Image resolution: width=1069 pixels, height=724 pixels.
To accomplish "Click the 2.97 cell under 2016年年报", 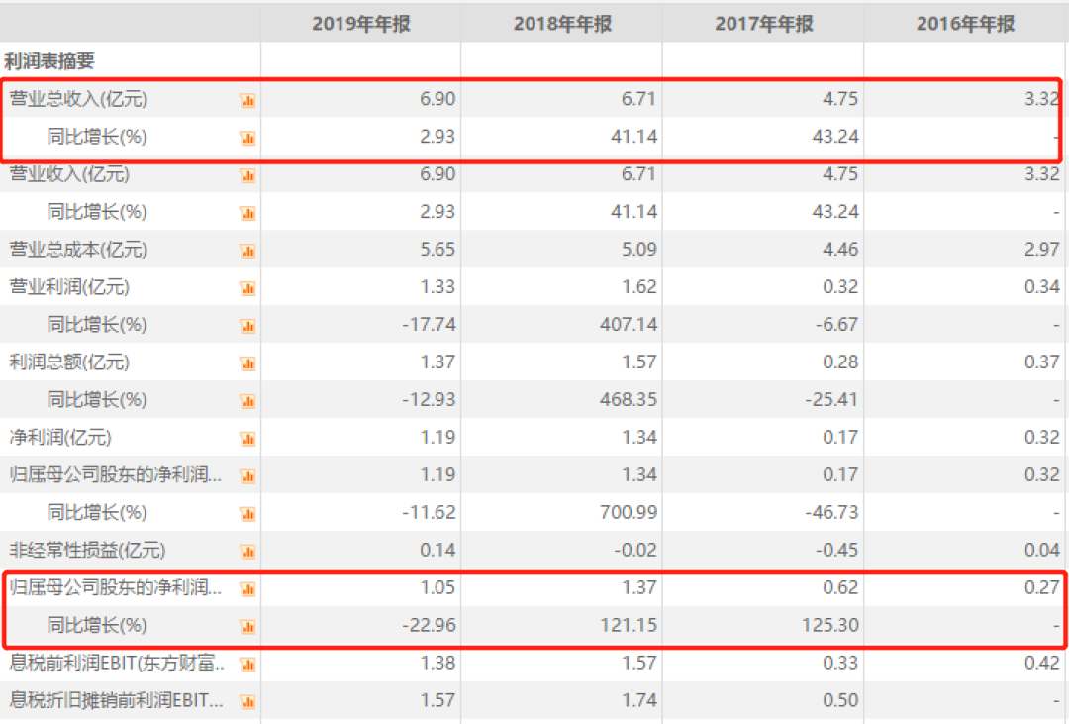I will pyautogui.click(x=1041, y=249).
